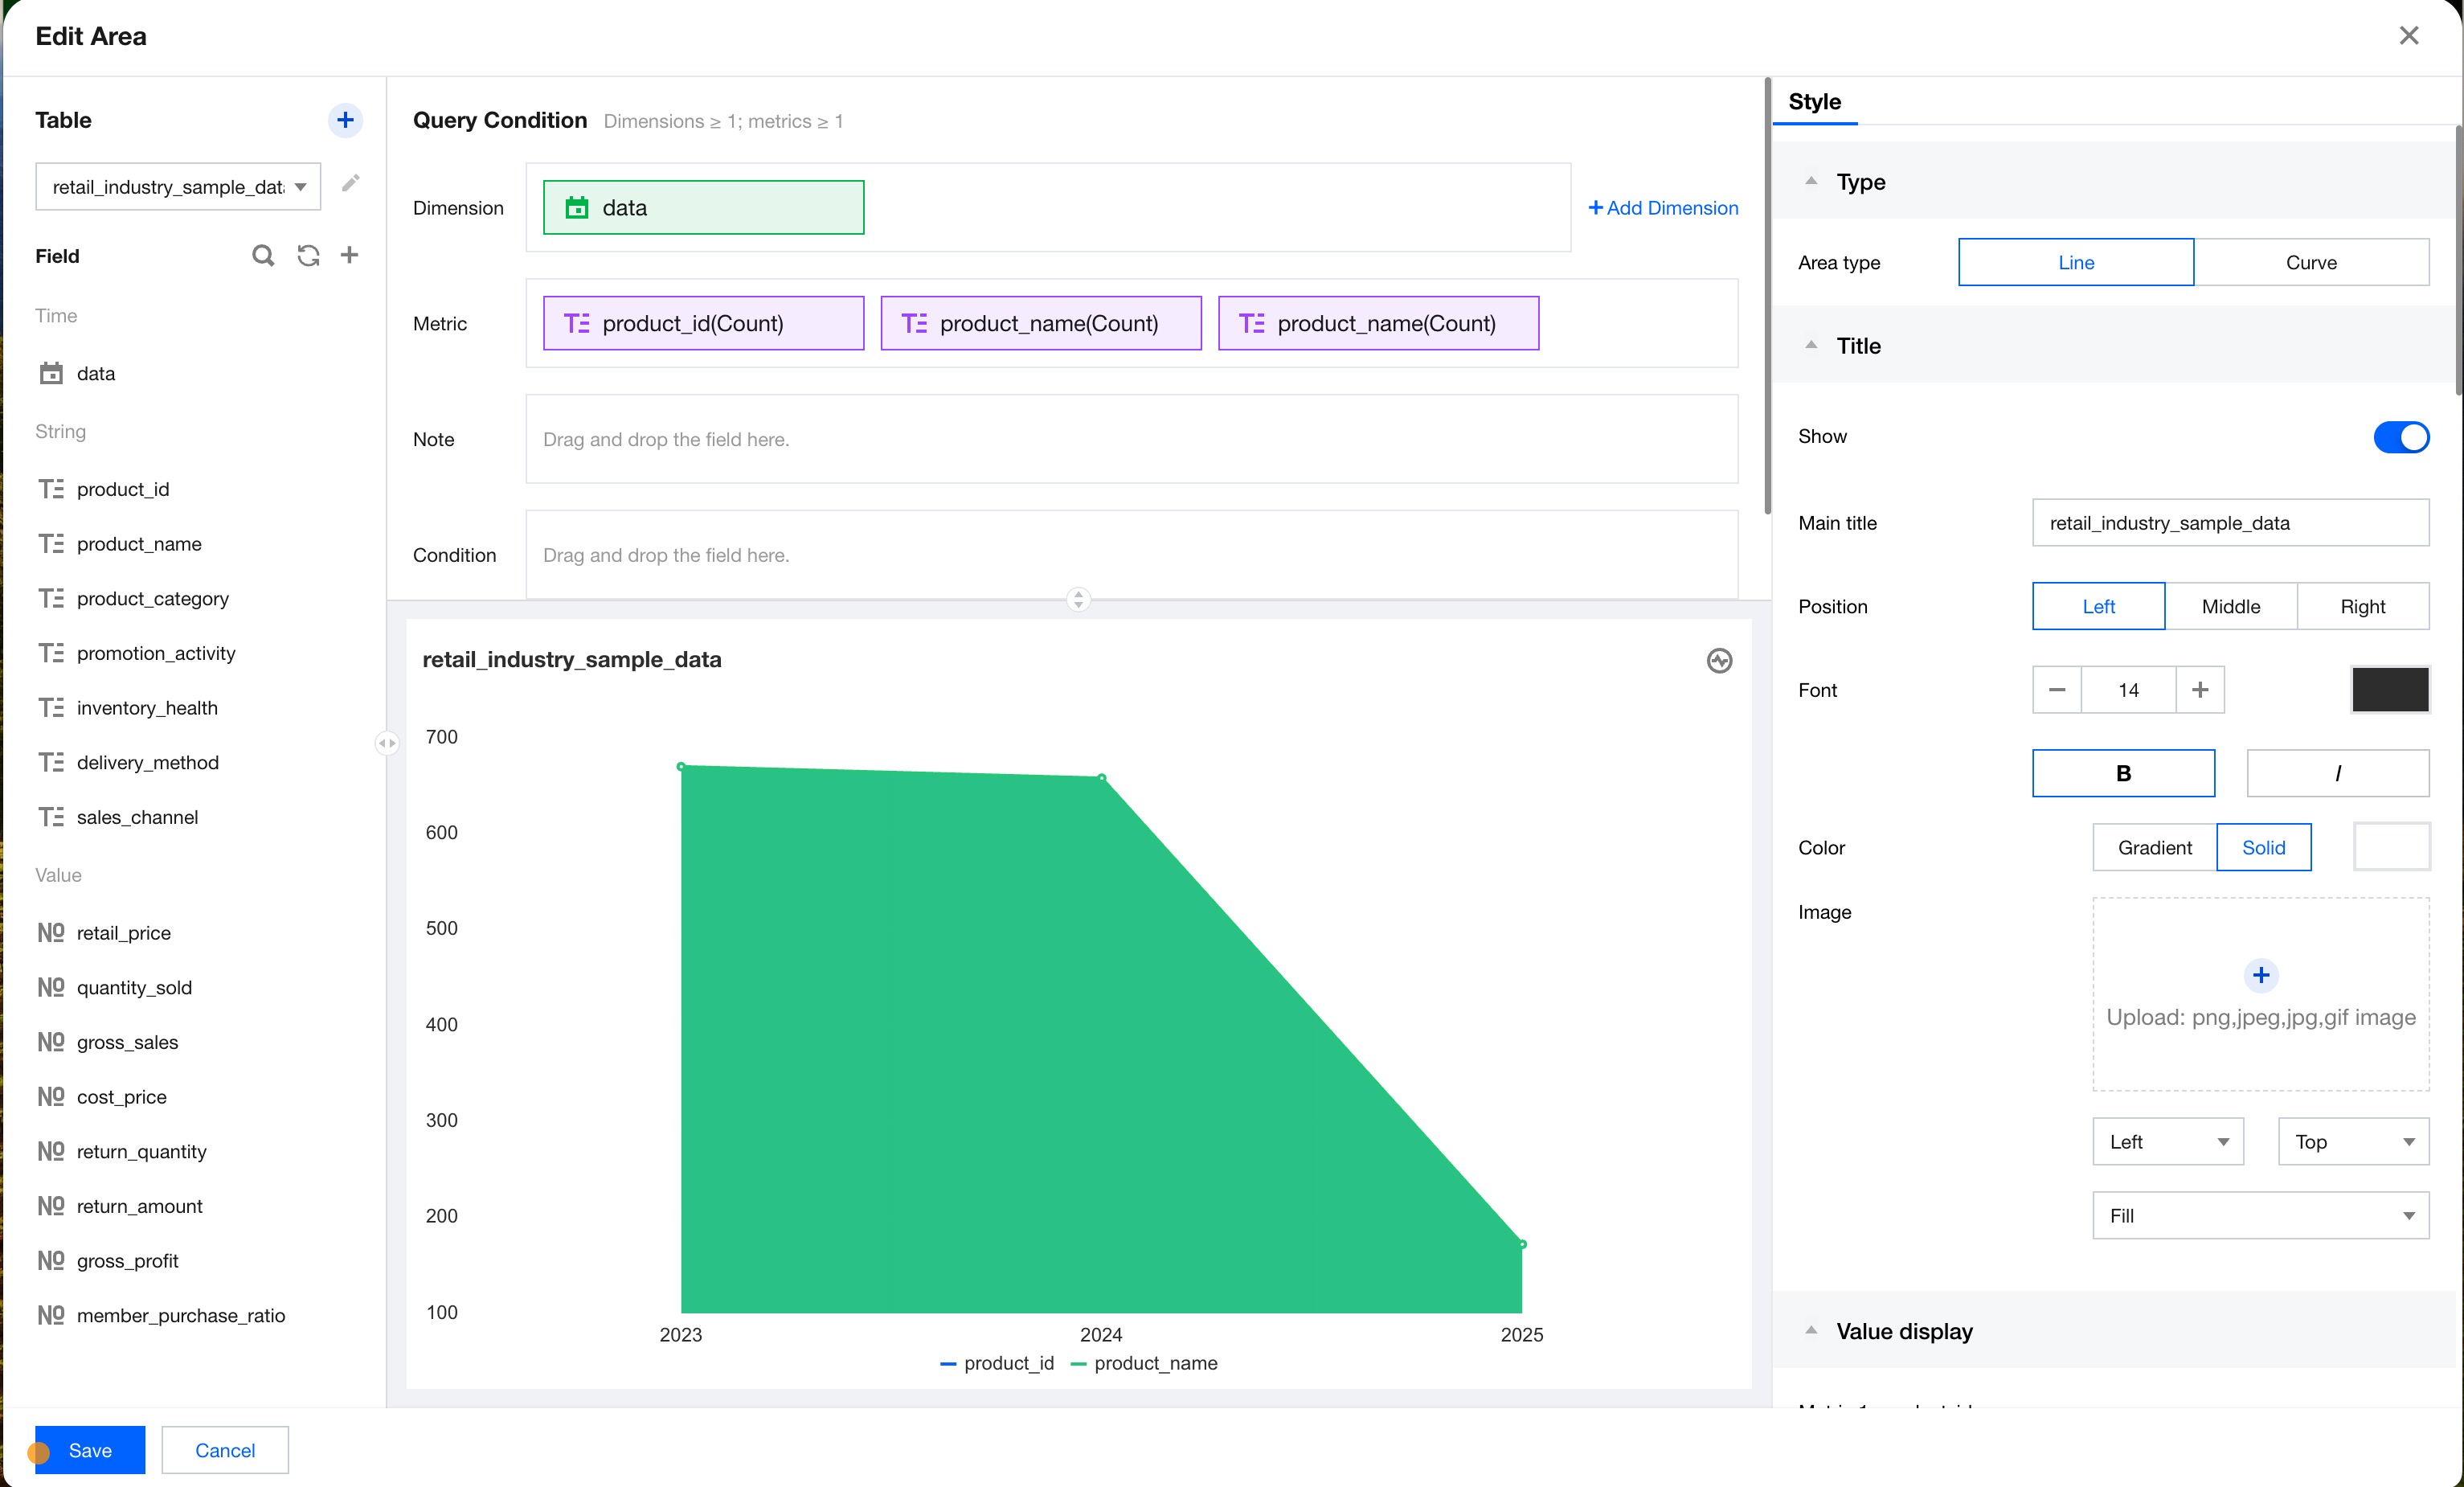Collapse the Value display section
This screenshot has height=1487, width=2464.
(1811, 1330)
